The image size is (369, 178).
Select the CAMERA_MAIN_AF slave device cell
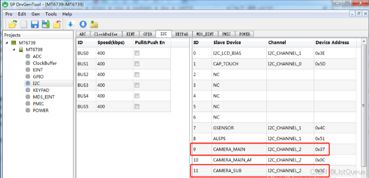[239, 160]
